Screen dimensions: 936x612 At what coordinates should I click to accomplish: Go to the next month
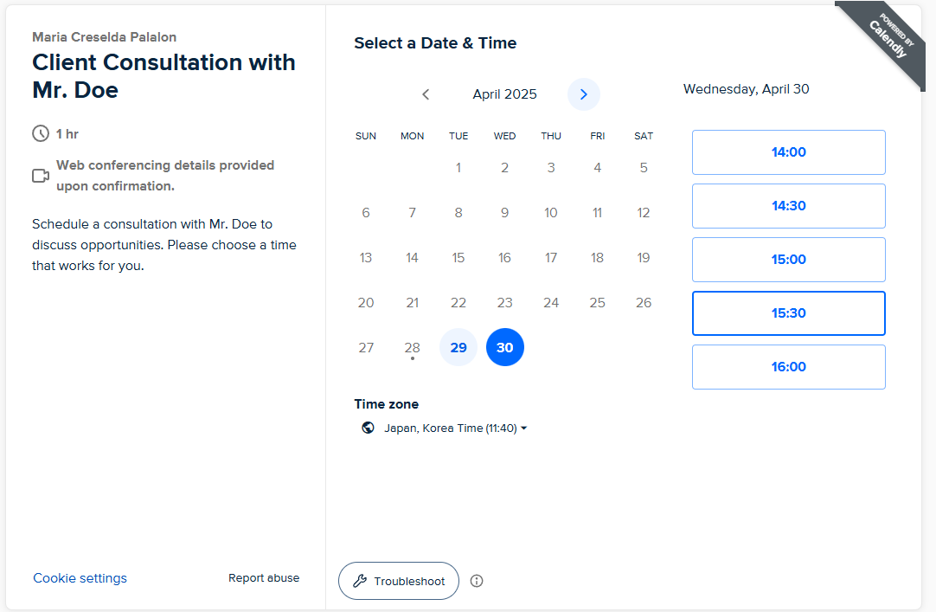[x=584, y=94]
